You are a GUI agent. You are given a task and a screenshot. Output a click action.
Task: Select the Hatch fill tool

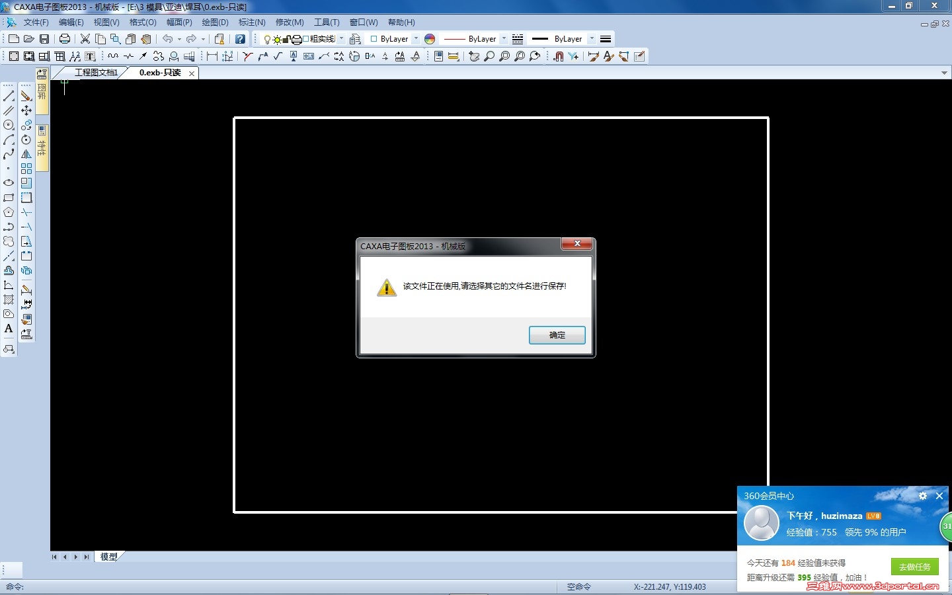[x=9, y=299]
